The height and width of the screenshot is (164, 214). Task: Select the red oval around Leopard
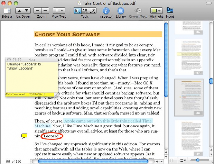click(53, 136)
